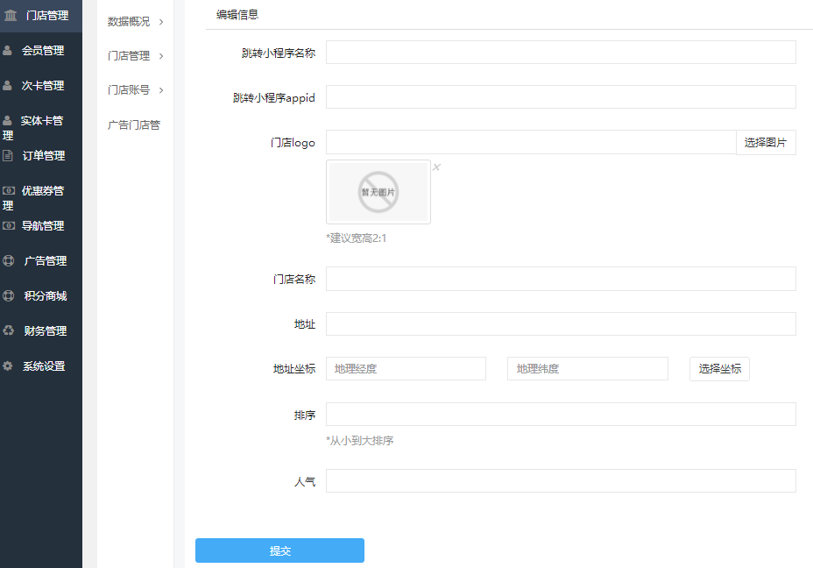Focus the 地理纬度 input field
813x568 pixels.
click(x=588, y=369)
